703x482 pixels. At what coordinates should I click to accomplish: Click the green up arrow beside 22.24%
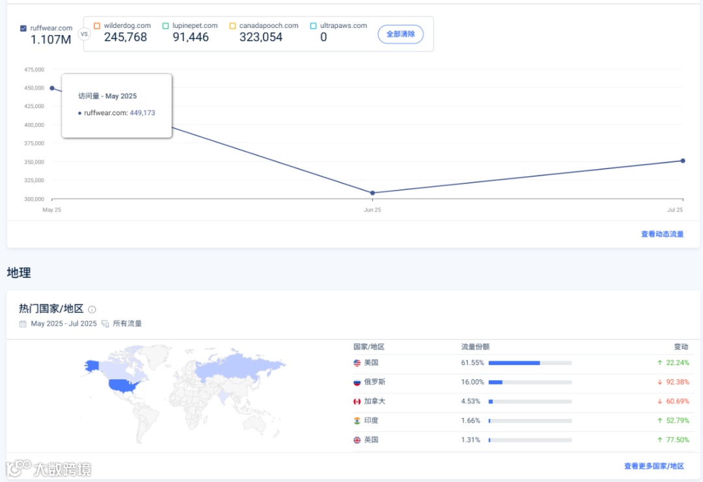[x=659, y=362]
